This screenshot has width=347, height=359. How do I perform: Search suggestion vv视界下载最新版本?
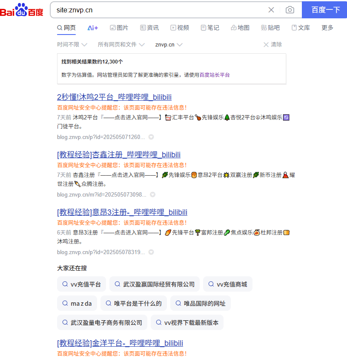click(187, 323)
